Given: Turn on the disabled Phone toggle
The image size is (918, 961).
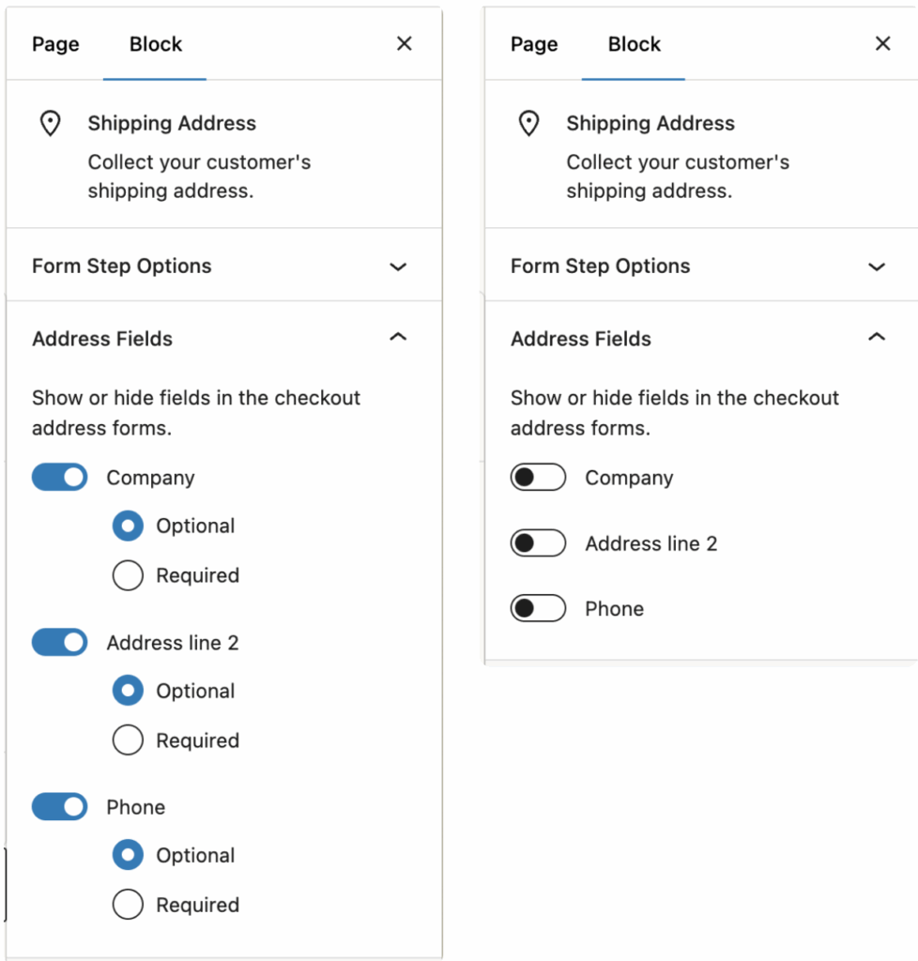Looking at the screenshot, I should click(x=538, y=609).
